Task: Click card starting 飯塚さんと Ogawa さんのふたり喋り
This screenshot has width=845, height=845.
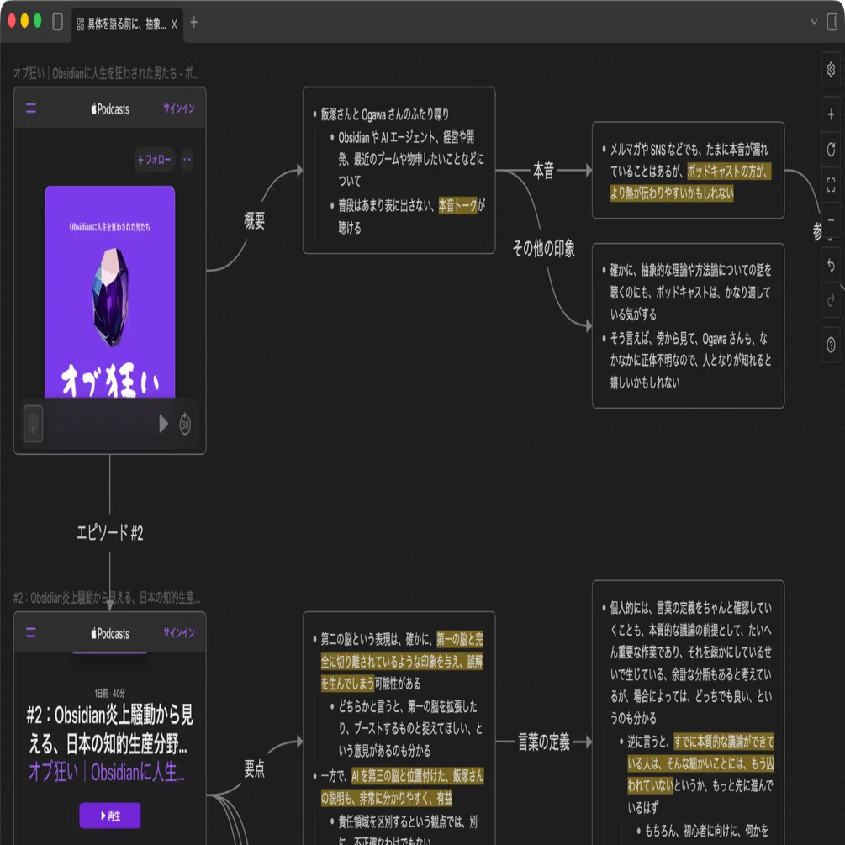Action: coord(399,171)
